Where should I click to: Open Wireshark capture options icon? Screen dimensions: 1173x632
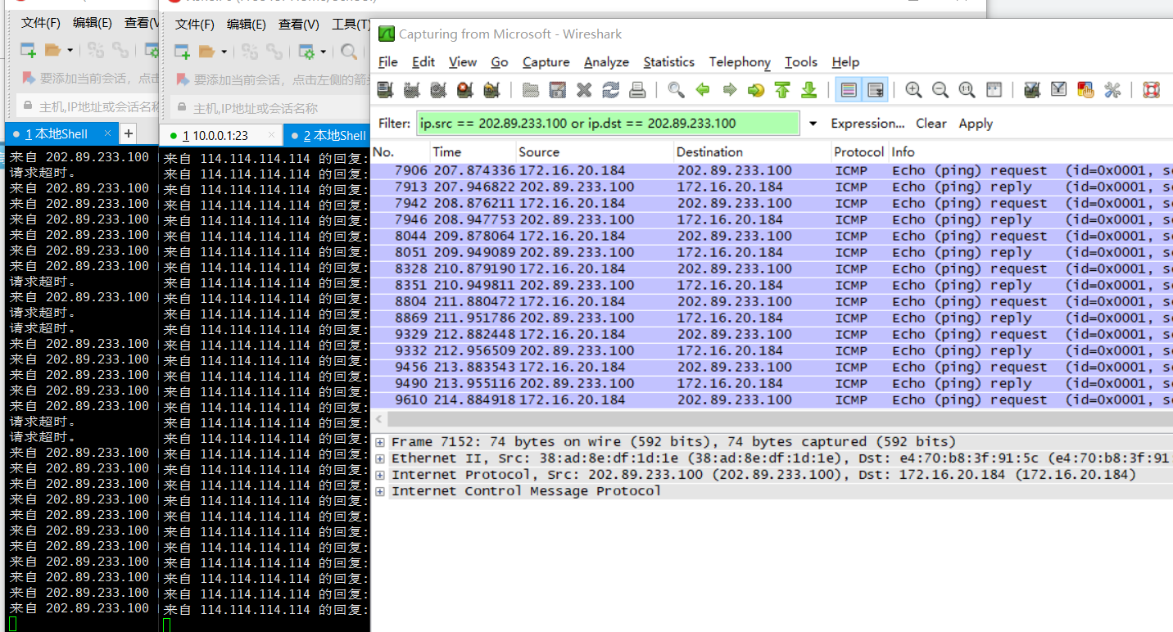pos(412,90)
